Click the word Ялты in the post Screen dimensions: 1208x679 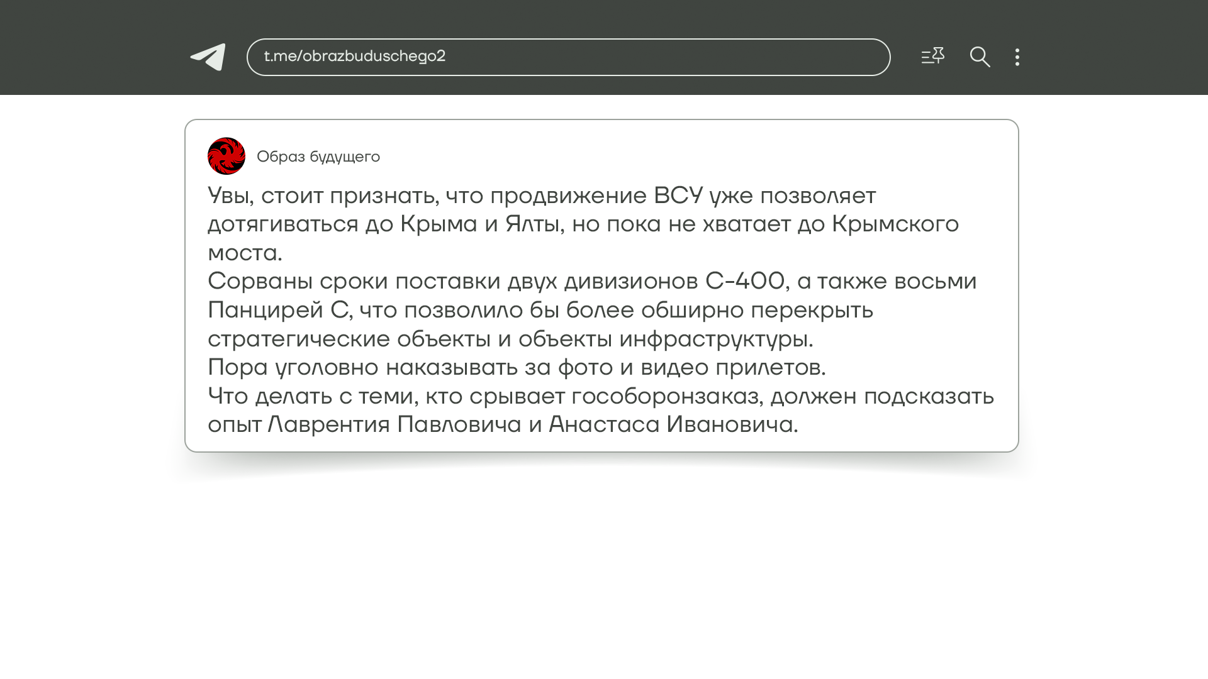[532, 224]
